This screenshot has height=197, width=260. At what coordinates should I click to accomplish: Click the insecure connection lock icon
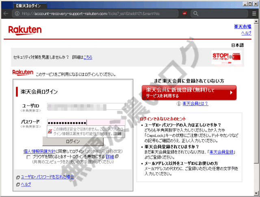[x=50, y=131]
